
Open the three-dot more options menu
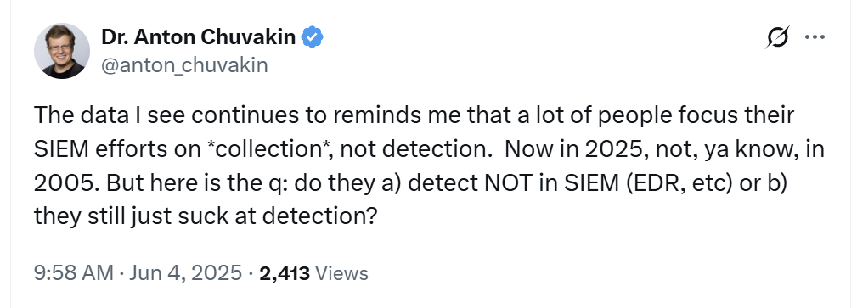coord(815,37)
